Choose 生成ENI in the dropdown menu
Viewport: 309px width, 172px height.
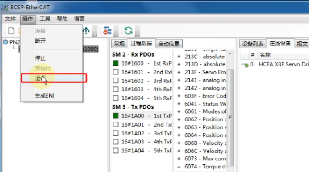pyautogui.click(x=45, y=95)
